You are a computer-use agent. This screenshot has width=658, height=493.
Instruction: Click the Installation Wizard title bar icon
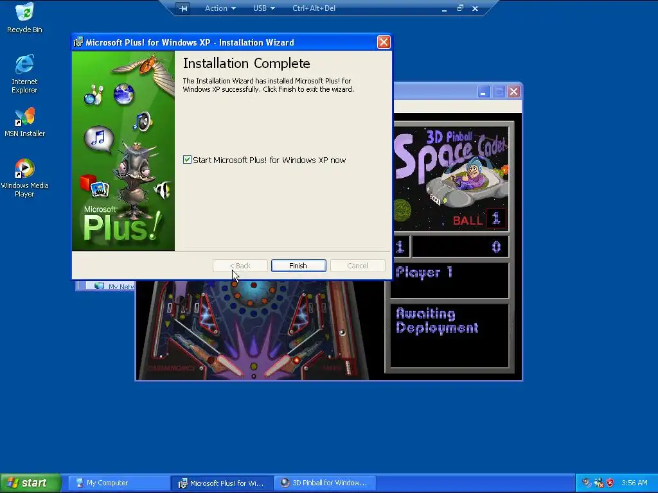[x=78, y=42]
